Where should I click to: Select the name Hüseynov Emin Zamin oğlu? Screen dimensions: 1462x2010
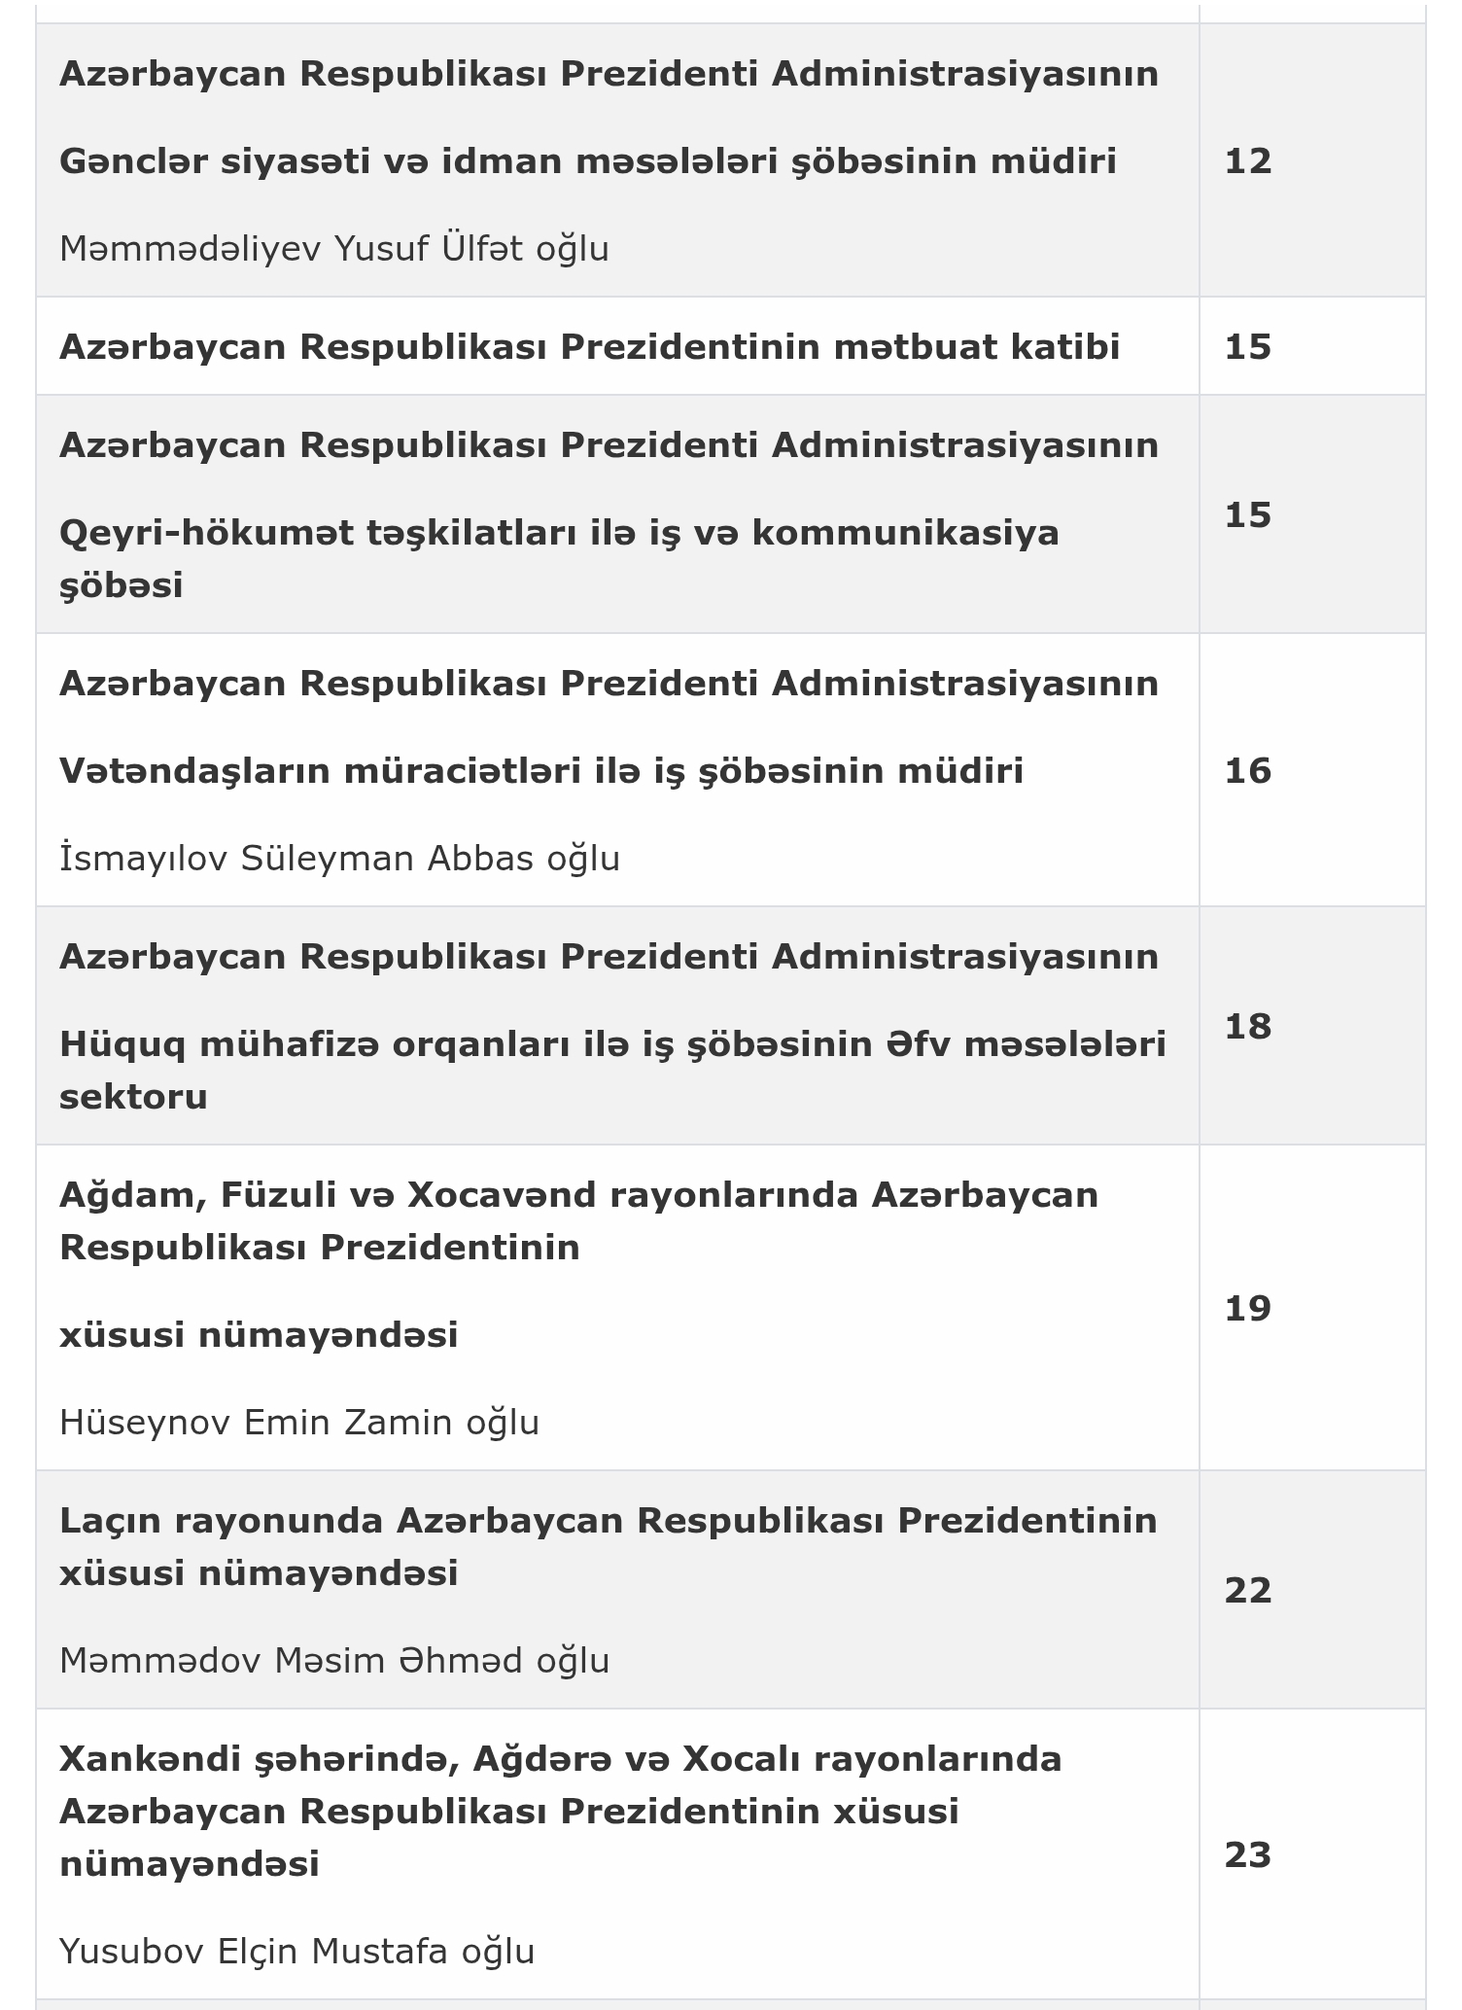(298, 1423)
